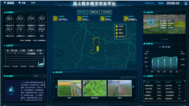
Task: Click the 基地实景 panel header icon
Action: pos(53,72)
